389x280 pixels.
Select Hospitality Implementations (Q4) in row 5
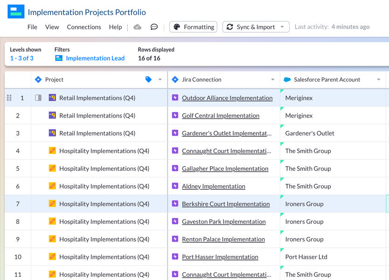104,168
